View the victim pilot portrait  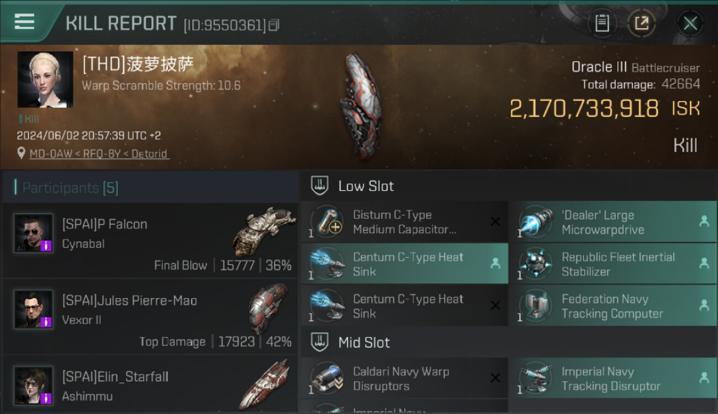[45, 79]
